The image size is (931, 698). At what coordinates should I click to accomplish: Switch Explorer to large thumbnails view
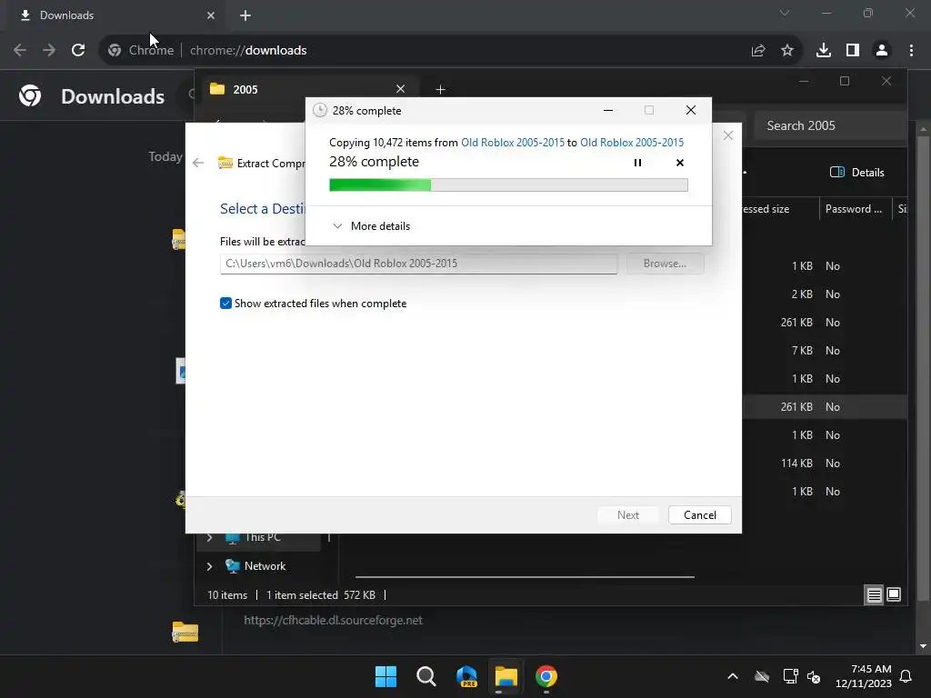[894, 594]
